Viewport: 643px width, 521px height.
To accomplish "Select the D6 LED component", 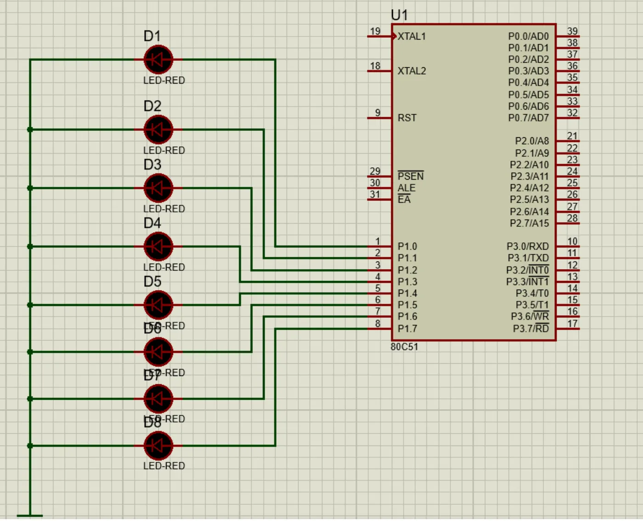I will (x=158, y=352).
